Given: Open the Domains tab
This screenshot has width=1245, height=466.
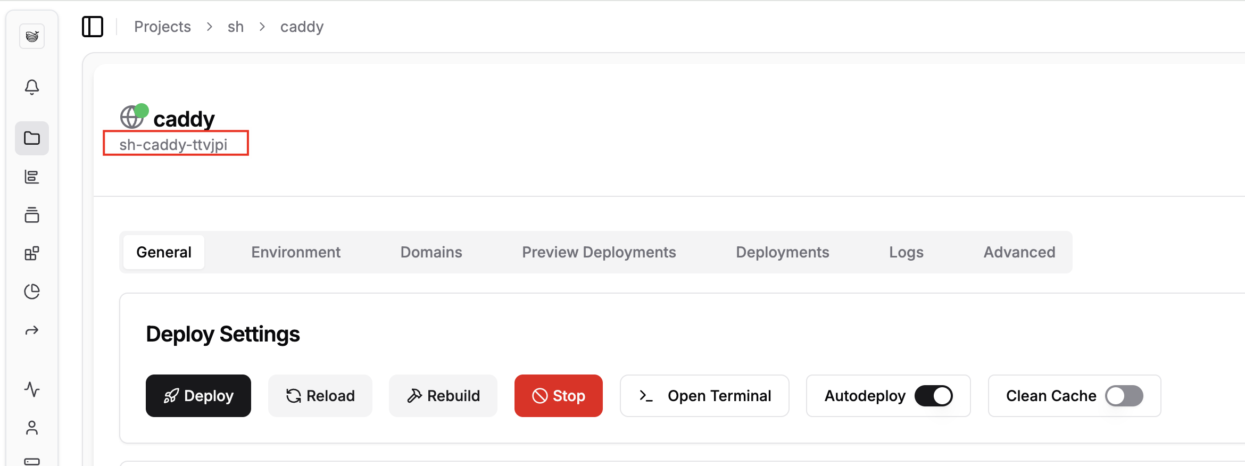Looking at the screenshot, I should (431, 252).
